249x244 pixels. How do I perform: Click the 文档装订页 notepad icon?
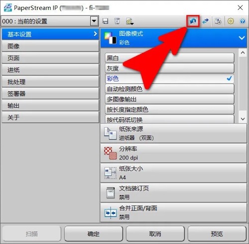coord(111,193)
